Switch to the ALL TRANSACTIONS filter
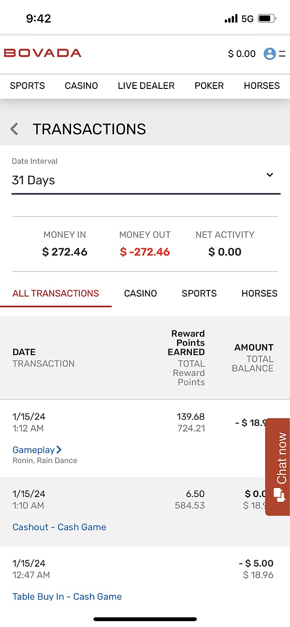Viewport: 290px width, 627px height. pyautogui.click(x=56, y=293)
